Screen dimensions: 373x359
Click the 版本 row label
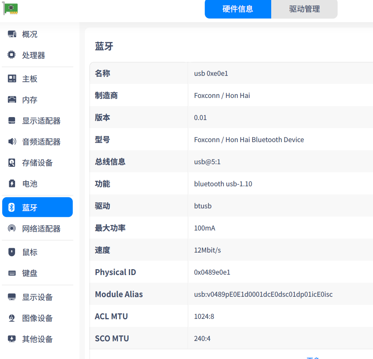click(x=102, y=118)
